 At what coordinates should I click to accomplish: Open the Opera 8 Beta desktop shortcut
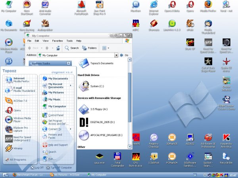(x=172, y=6)
